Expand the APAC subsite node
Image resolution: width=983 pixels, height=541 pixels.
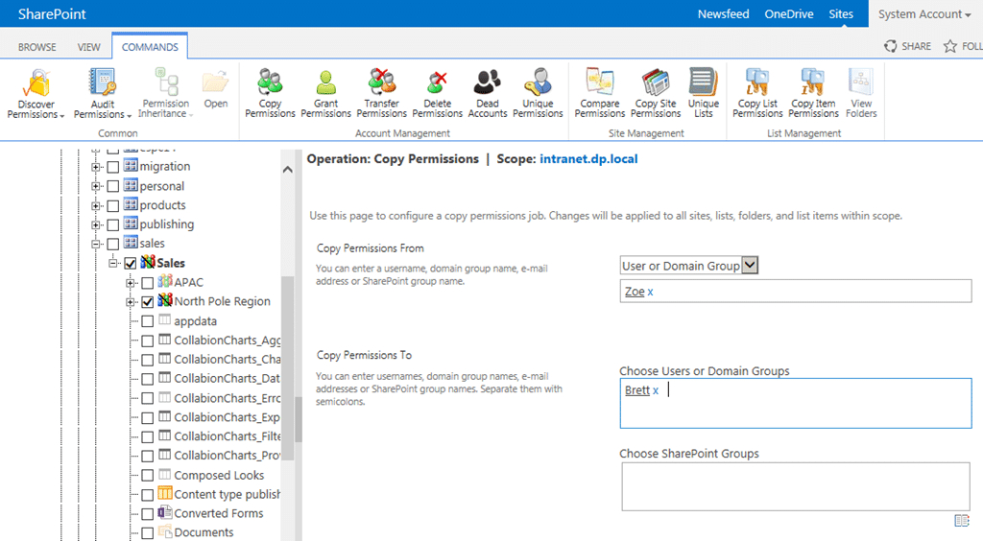pos(130,283)
